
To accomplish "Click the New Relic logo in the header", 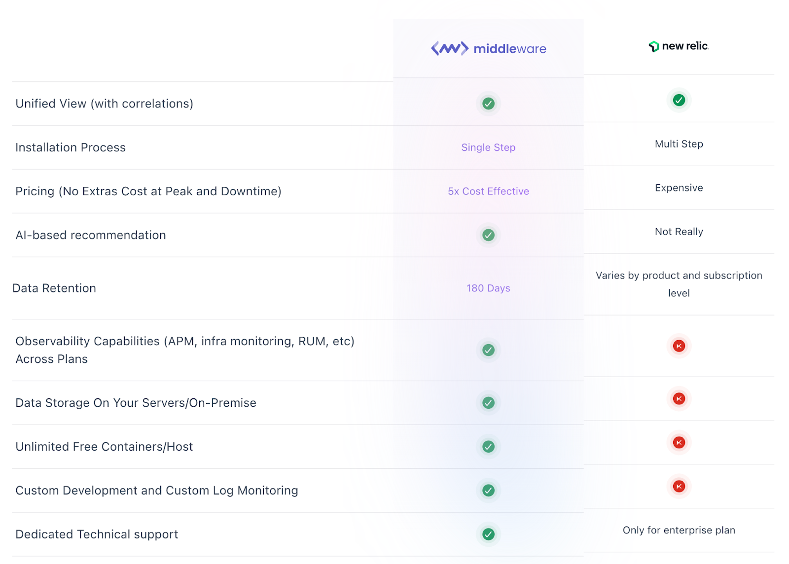I will tap(679, 46).
